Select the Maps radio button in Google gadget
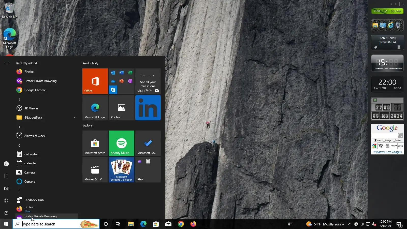 click(394, 140)
